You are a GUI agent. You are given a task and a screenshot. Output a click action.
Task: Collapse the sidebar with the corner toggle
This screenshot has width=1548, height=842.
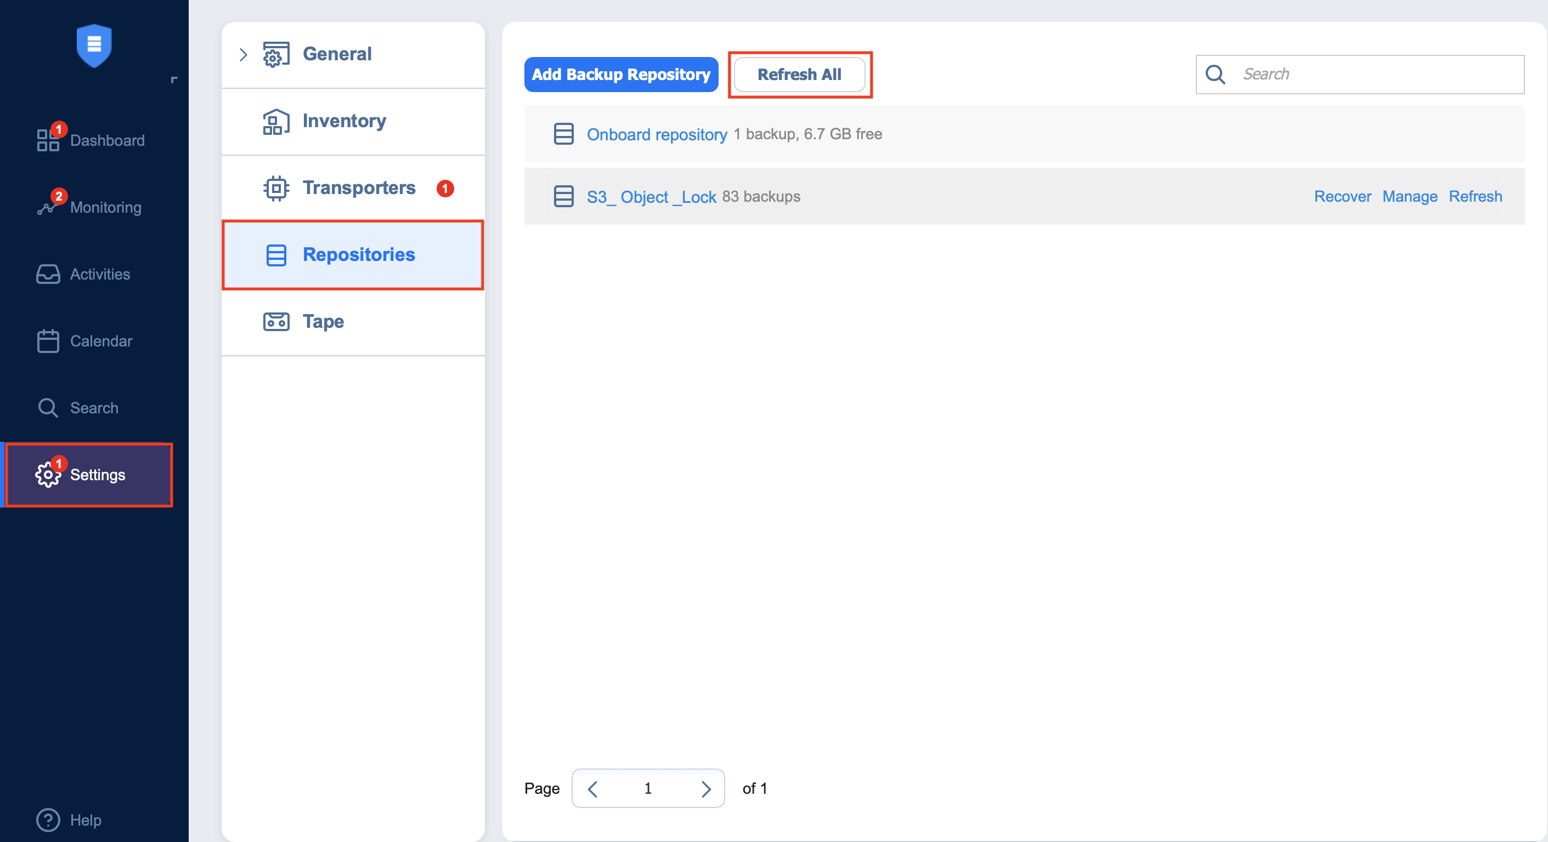tap(174, 79)
